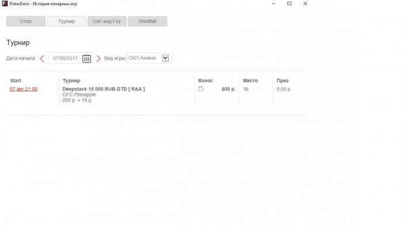This screenshot has height=226, width=403.
Task: Click the buy-in wallet icon next to 600 р.
Action: [201, 89]
